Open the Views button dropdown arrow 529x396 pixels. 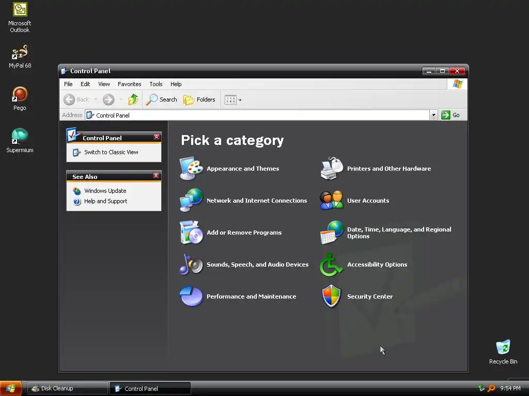click(x=240, y=100)
